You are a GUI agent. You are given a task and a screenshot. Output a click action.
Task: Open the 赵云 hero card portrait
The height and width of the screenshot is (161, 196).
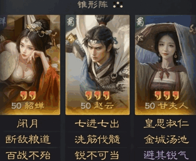[x=98, y=65]
